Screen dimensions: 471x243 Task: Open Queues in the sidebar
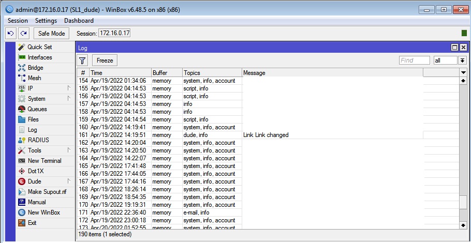pos(37,109)
